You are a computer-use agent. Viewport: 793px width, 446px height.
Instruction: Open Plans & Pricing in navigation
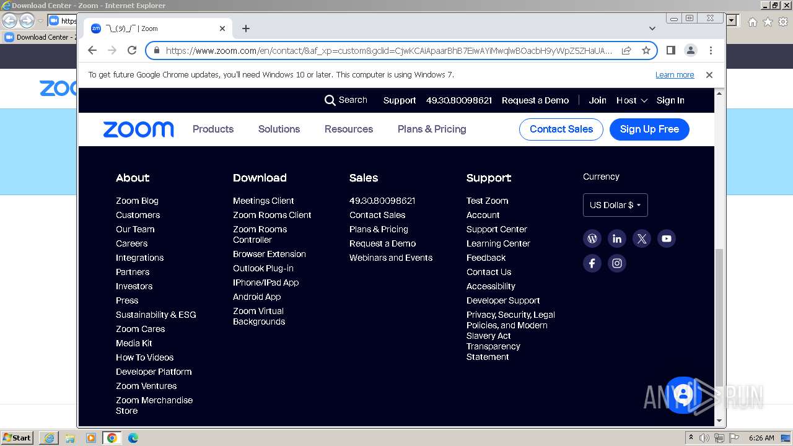432,129
